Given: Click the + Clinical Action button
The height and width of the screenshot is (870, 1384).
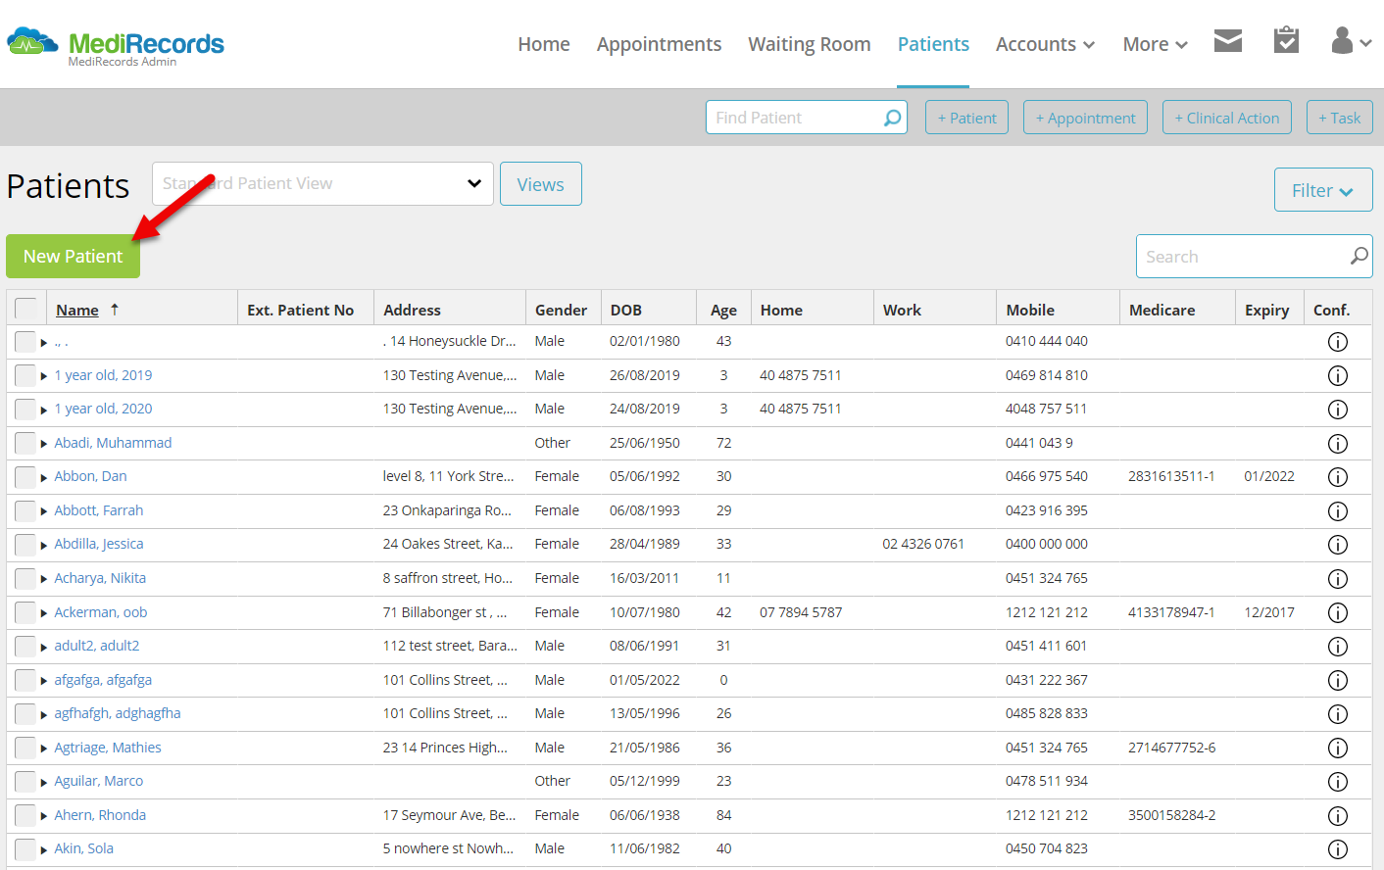Looking at the screenshot, I should (x=1226, y=118).
